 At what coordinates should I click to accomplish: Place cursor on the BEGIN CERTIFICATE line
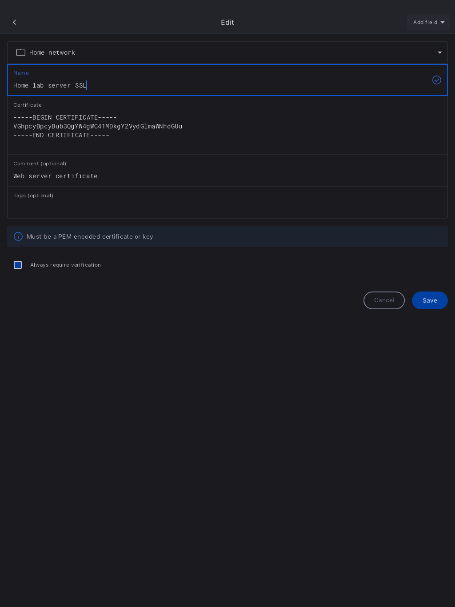[65, 117]
